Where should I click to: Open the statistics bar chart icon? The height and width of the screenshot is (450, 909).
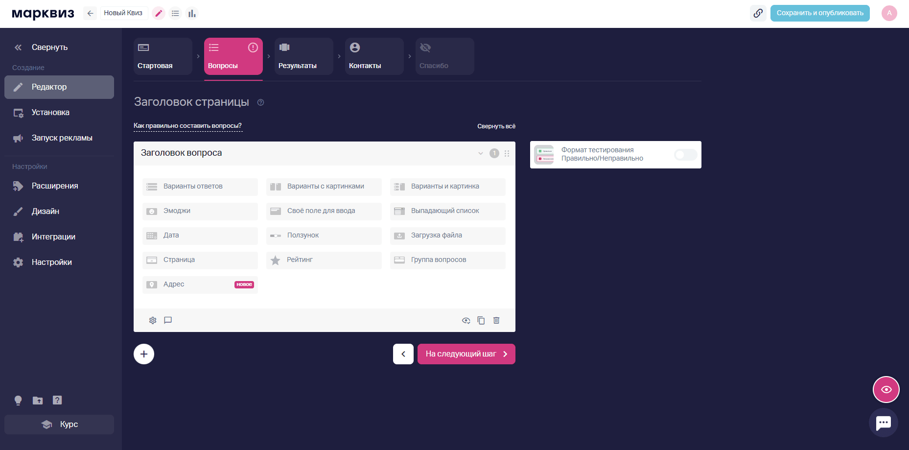coord(192,13)
